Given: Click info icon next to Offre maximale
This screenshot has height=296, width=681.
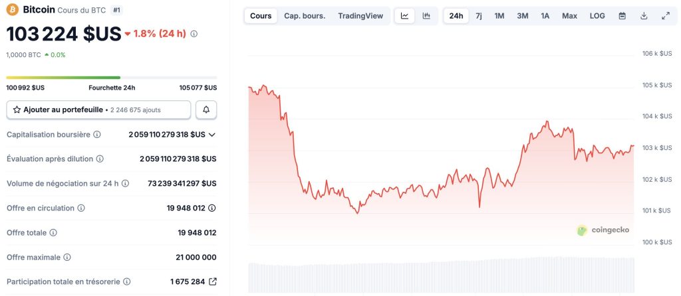Looking at the screenshot, I should 67,257.
